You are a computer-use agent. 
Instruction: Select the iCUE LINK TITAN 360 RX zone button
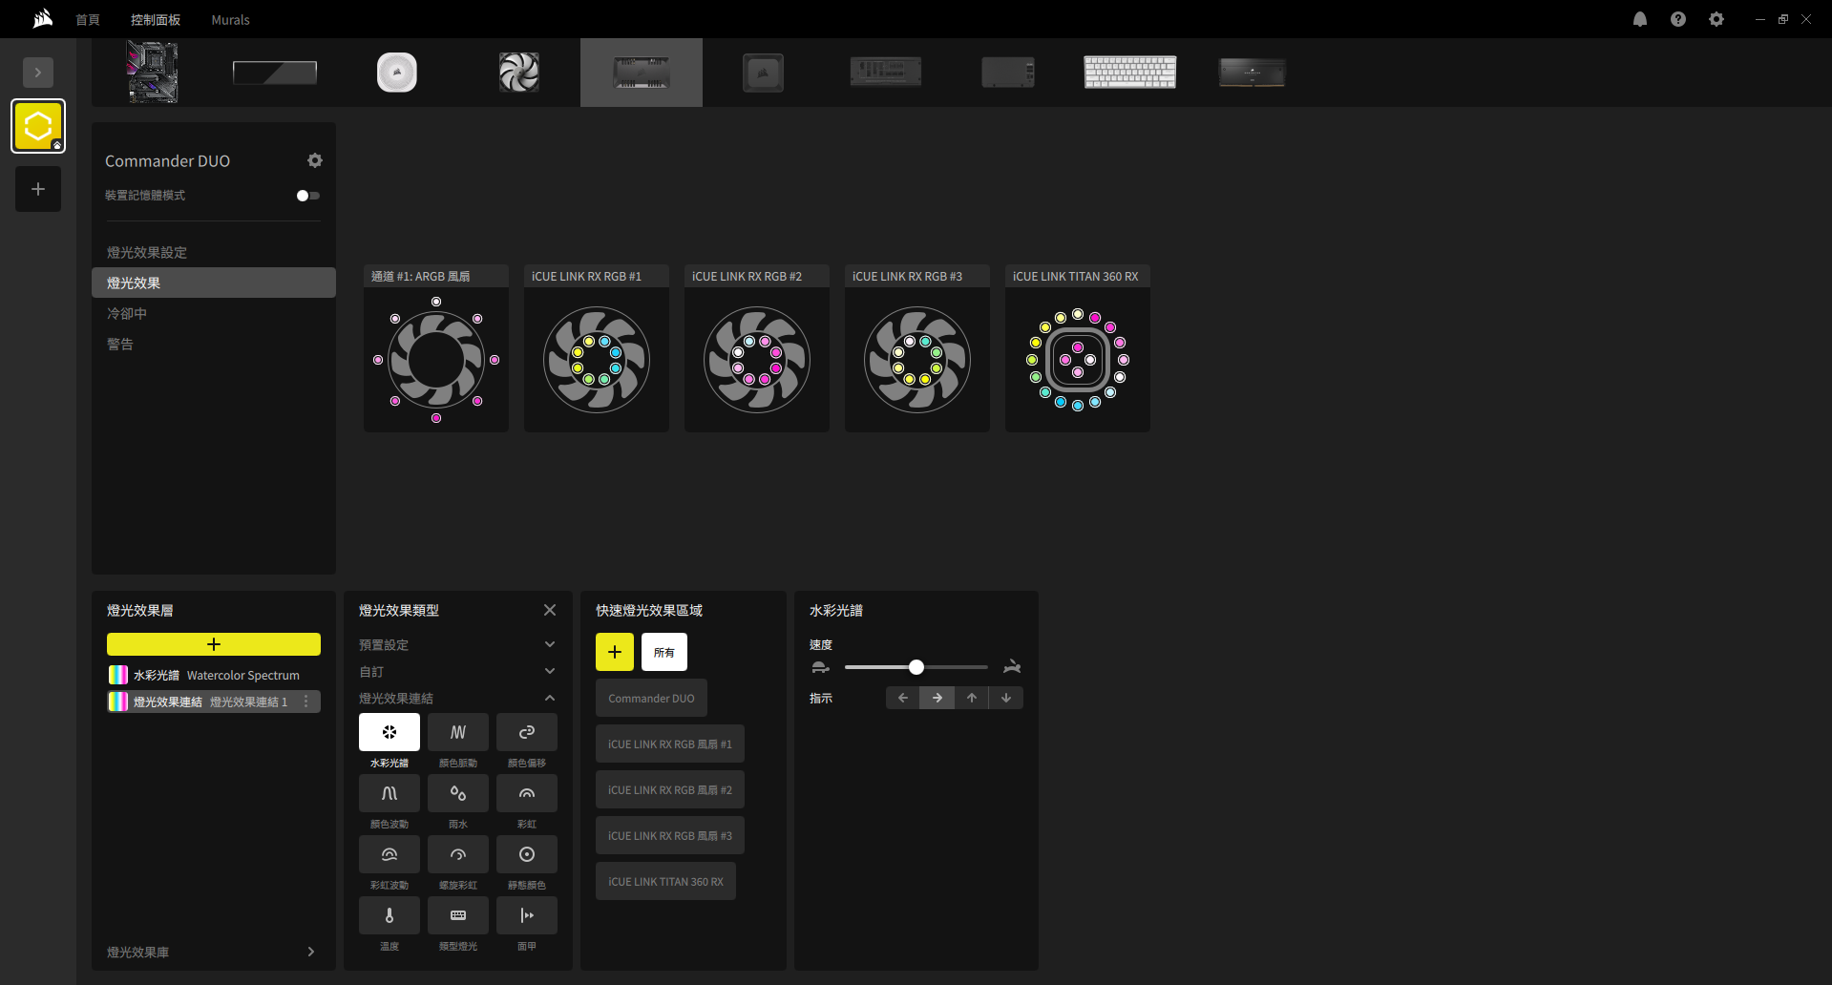coord(665,882)
